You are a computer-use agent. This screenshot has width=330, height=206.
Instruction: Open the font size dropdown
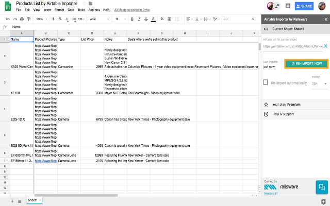tap(121, 19)
